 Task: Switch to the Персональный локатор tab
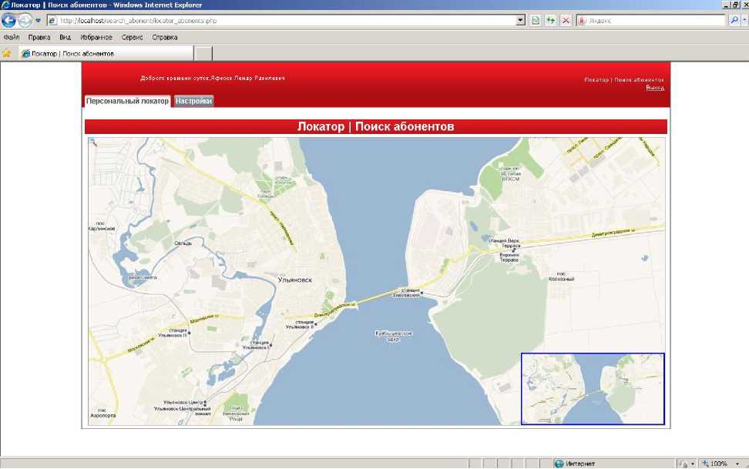pyautogui.click(x=128, y=101)
